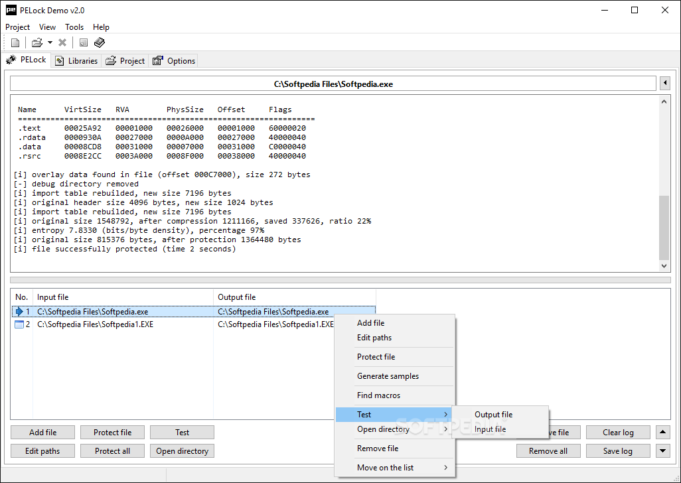Click the PELock app logo in title bar
The image size is (681, 483).
tap(11, 10)
